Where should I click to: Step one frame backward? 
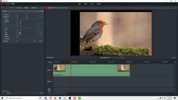pyautogui.click(x=103, y=58)
